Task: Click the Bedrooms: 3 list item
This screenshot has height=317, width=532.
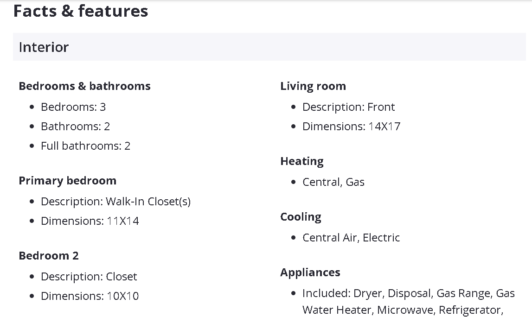Action: click(x=73, y=107)
